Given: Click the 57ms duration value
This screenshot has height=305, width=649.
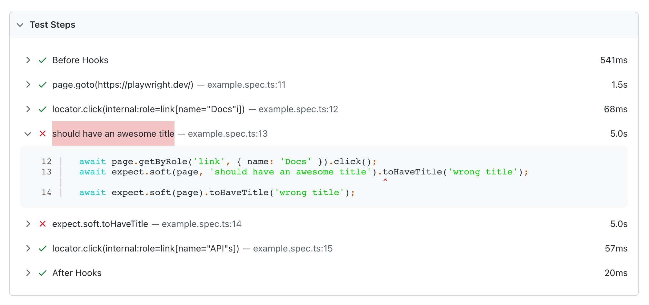Looking at the screenshot, I should (x=616, y=249).
